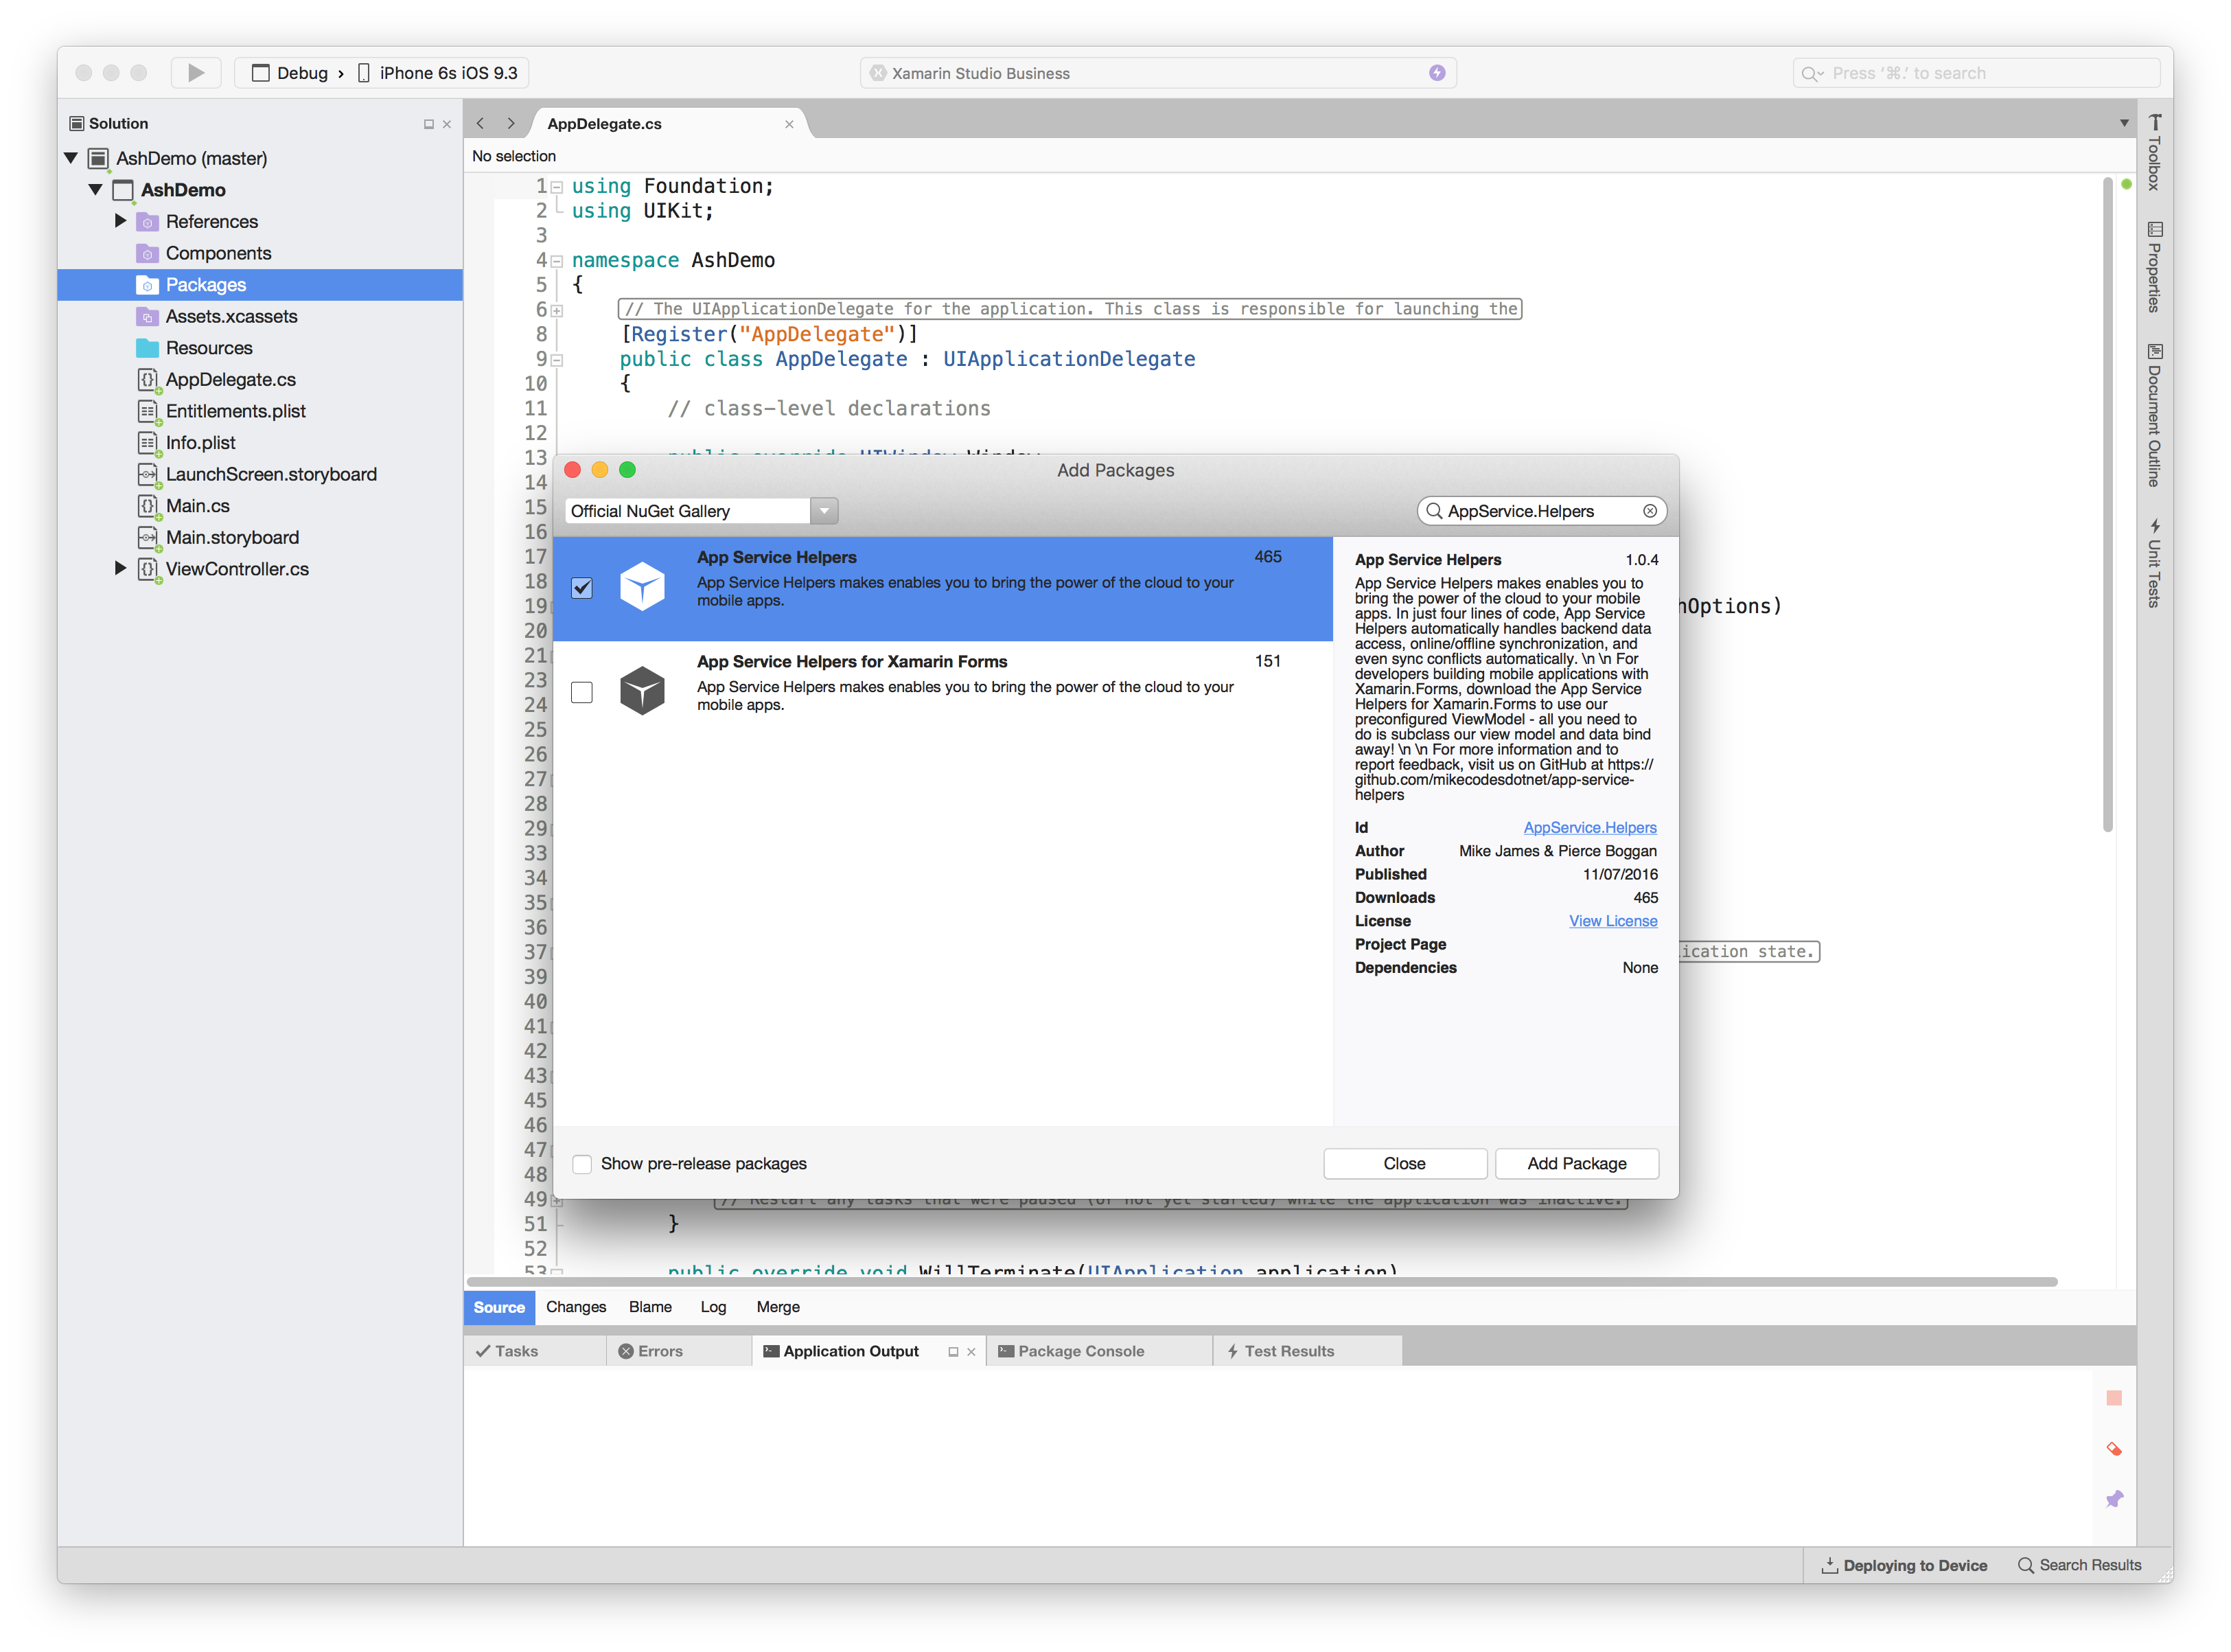The width and height of the screenshot is (2231, 1652).
Task: Click the red stop square in Application Output
Action: click(x=2113, y=1397)
